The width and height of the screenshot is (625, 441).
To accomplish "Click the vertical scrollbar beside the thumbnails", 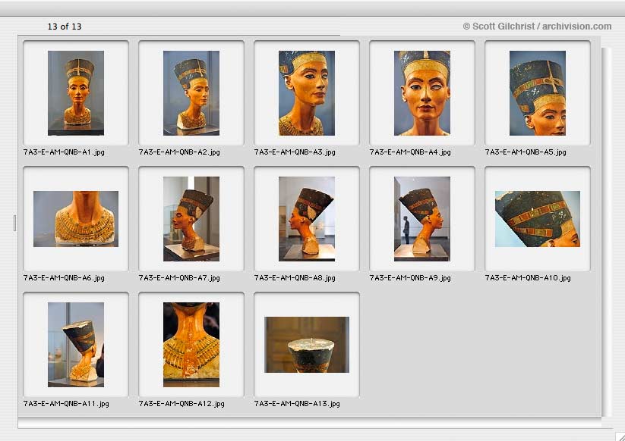I will [x=606, y=232].
